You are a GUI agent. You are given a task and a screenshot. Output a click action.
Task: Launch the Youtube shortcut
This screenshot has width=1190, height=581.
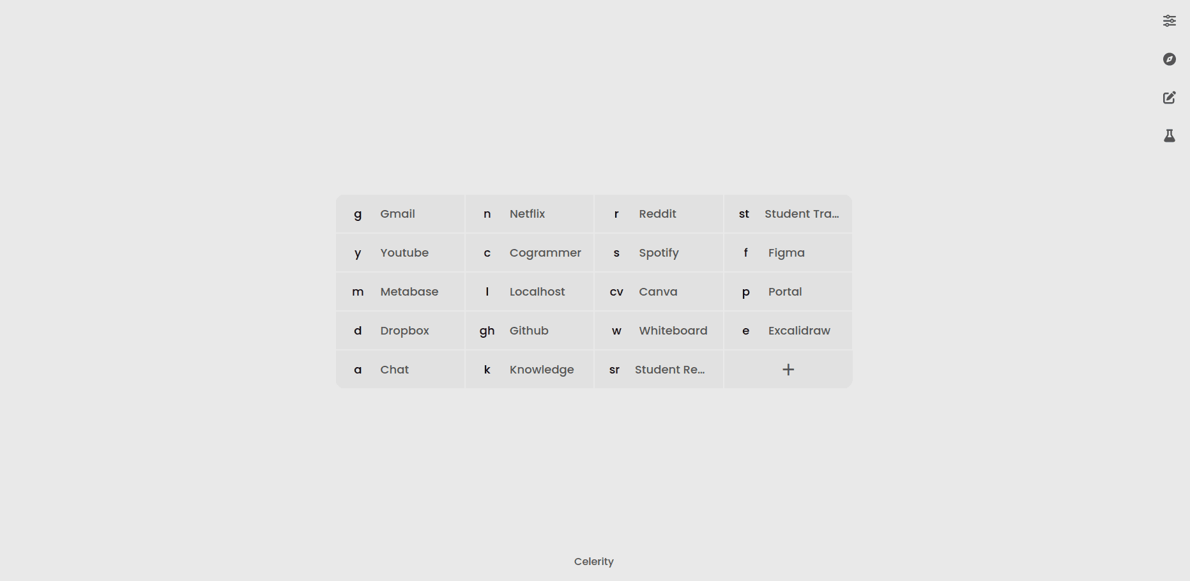pos(400,253)
